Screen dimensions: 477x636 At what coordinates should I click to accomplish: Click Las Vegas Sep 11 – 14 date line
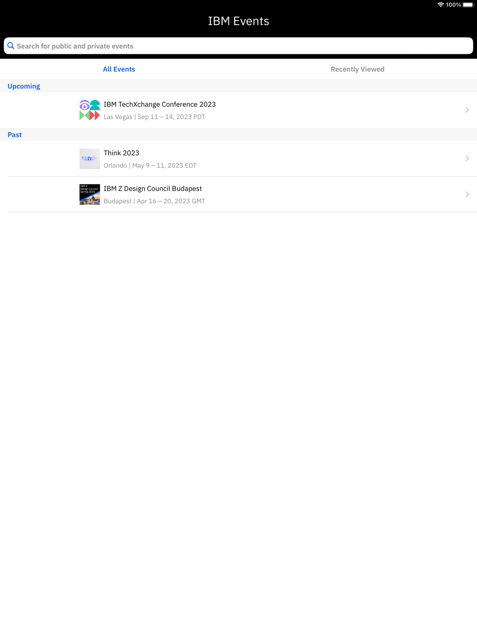click(155, 117)
